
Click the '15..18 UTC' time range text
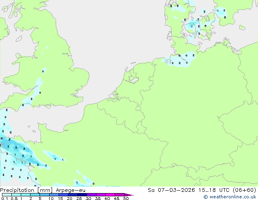pyautogui.click(x=214, y=190)
